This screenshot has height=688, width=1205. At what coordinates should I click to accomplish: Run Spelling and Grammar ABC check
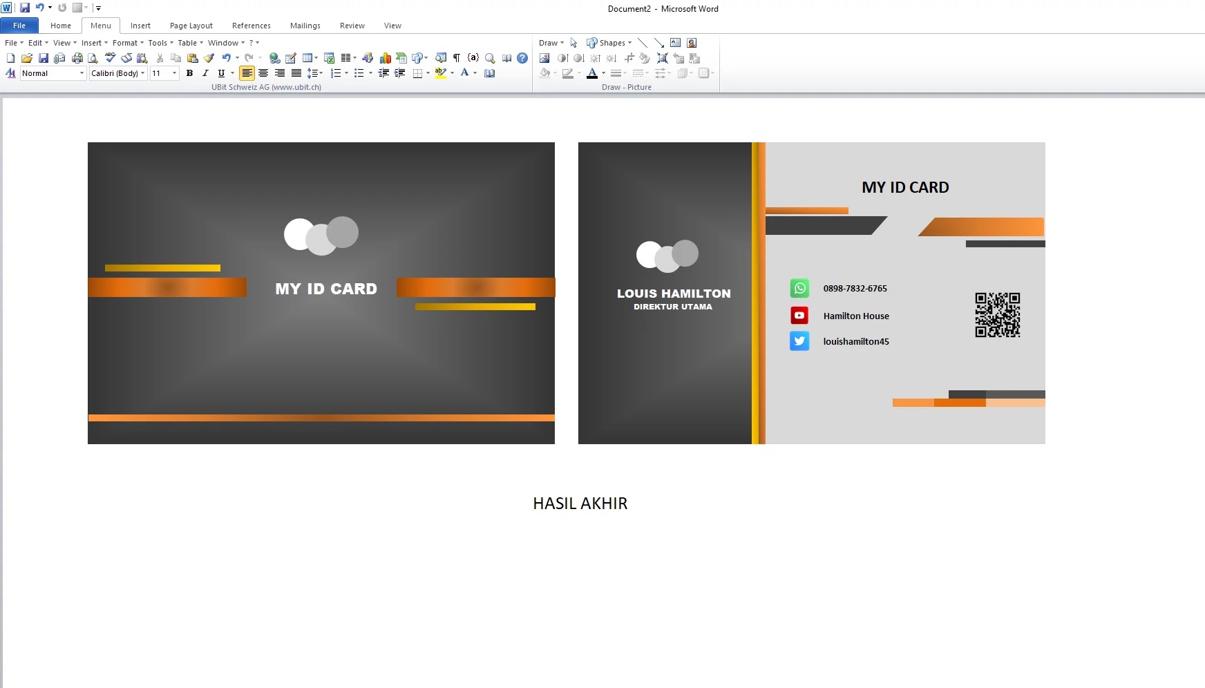[110, 58]
